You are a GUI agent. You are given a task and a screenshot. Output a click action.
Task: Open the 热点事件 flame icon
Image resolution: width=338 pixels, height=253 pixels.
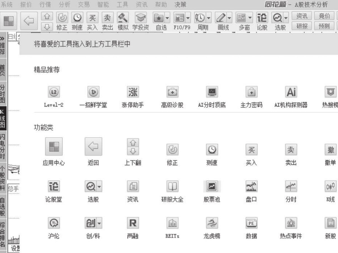click(x=291, y=223)
